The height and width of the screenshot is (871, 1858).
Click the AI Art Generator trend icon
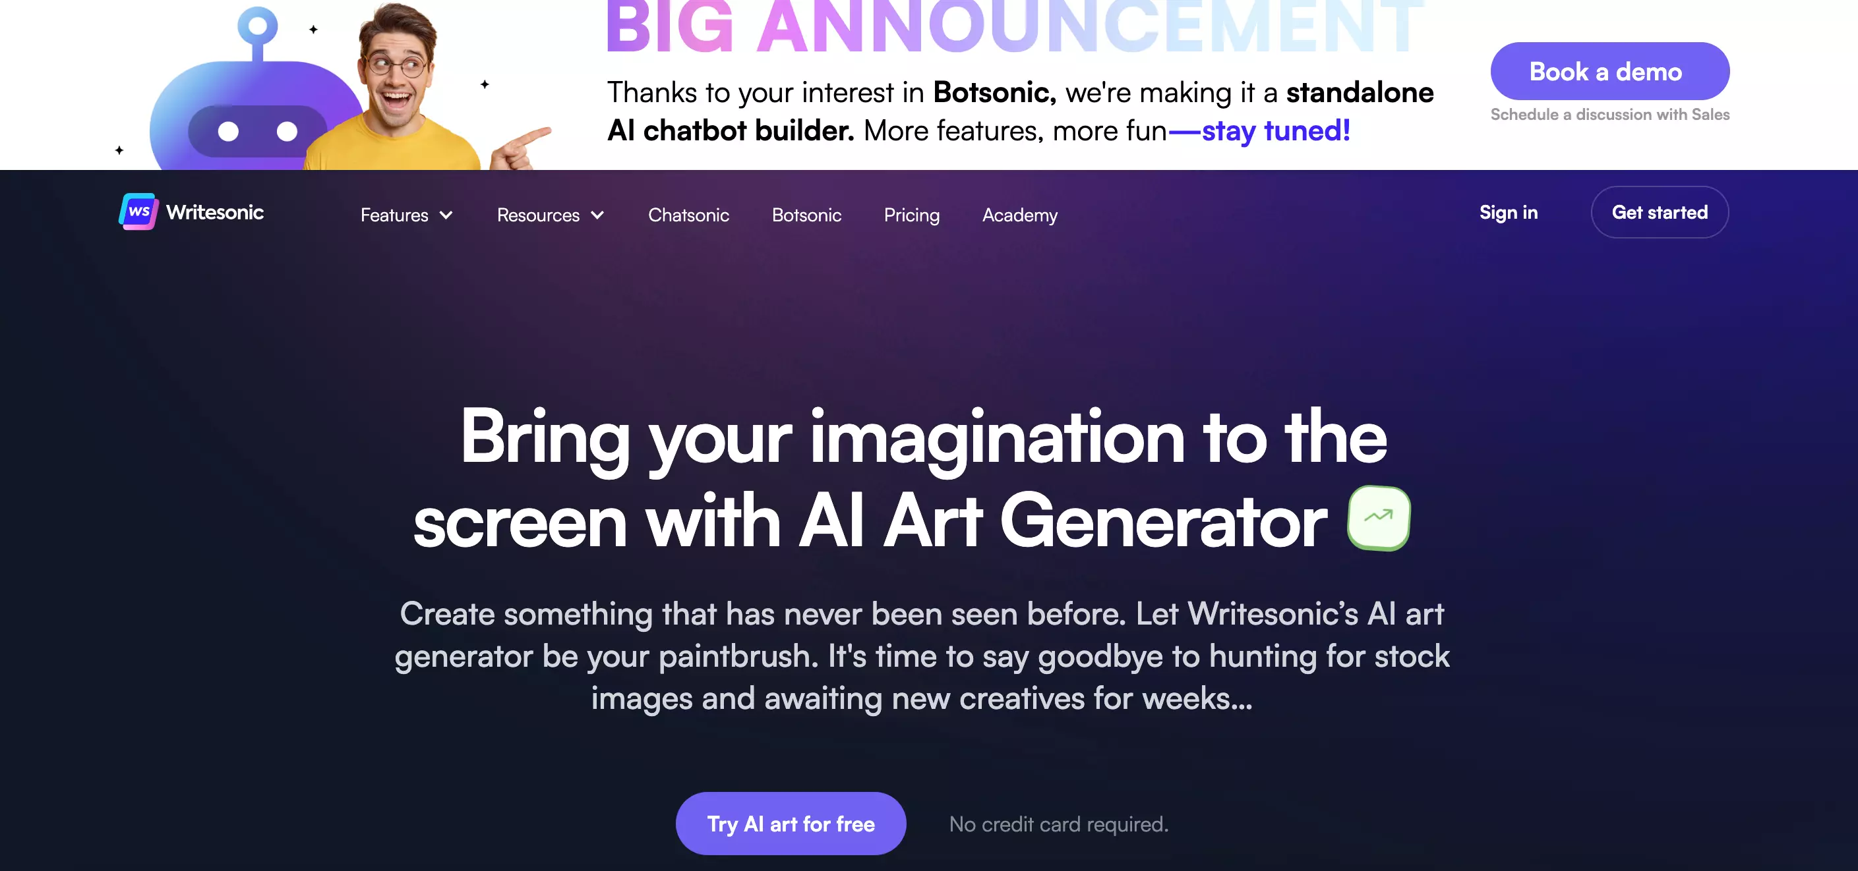(1378, 517)
